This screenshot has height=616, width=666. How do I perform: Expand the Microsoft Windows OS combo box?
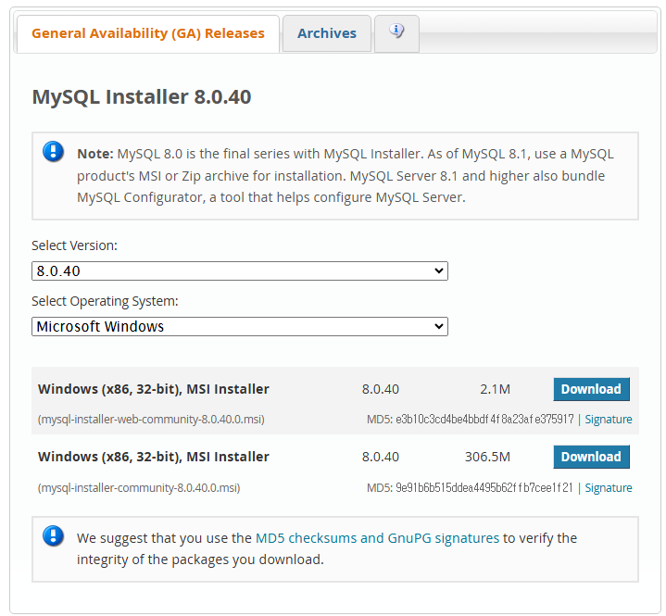(240, 326)
